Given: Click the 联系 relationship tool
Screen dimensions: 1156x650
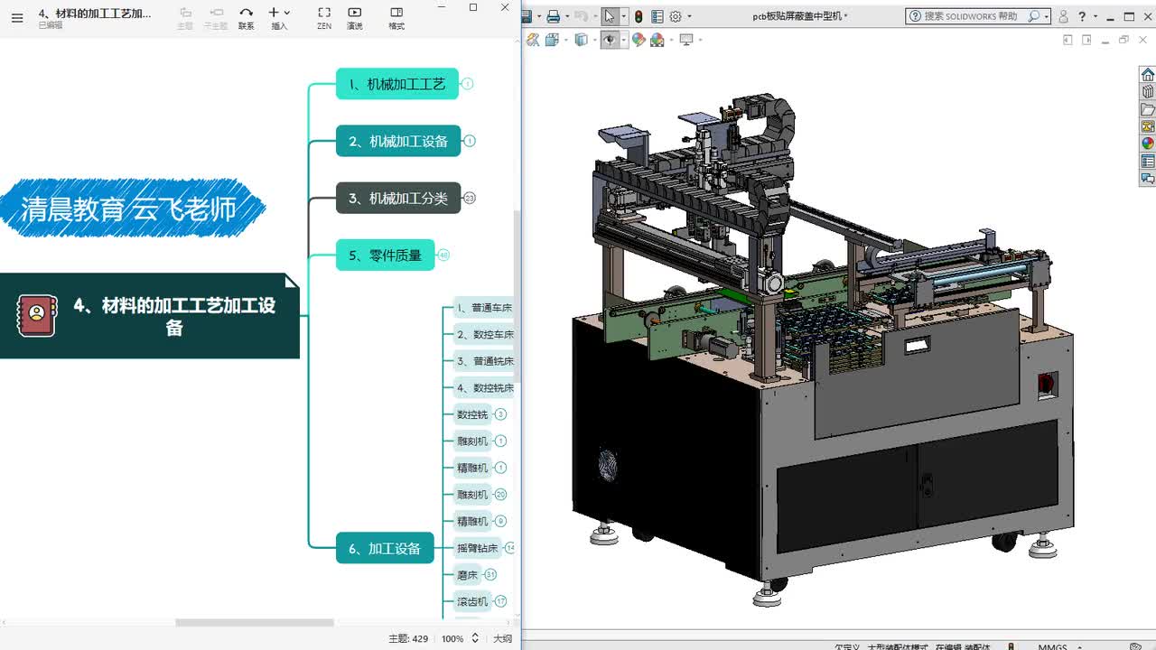Looking at the screenshot, I should click(246, 17).
